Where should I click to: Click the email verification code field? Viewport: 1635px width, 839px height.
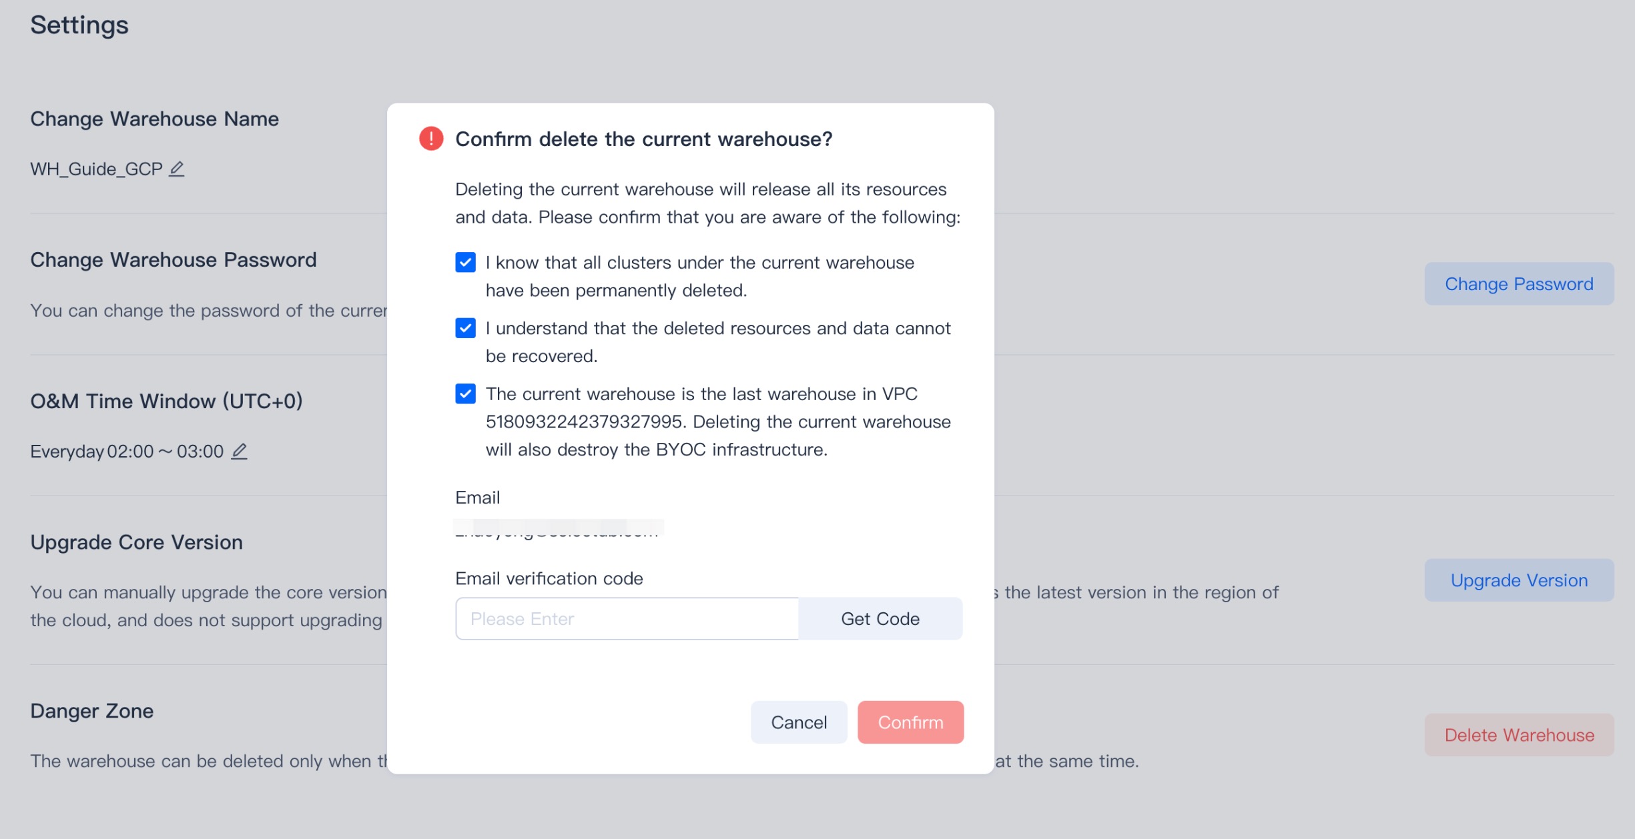tap(626, 619)
